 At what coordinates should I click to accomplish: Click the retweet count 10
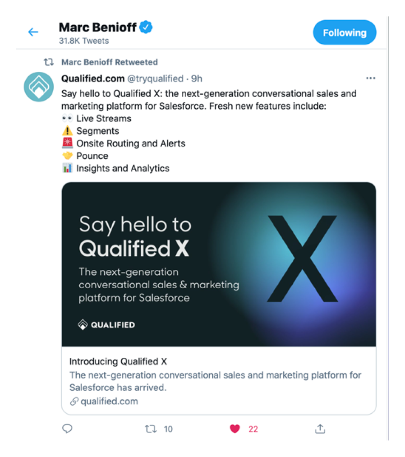[x=168, y=429]
